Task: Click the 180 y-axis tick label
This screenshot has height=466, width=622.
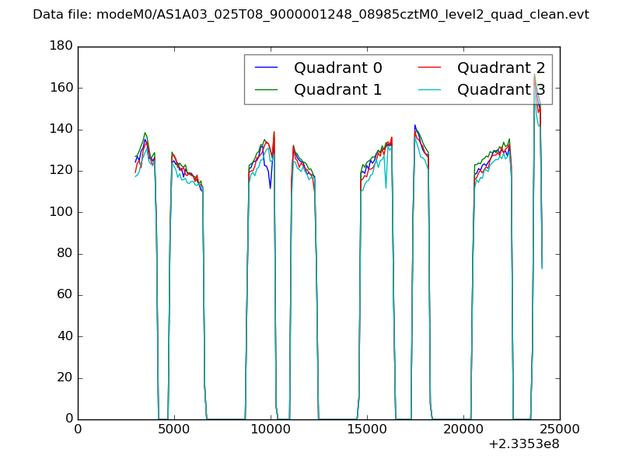Action: 61,47
